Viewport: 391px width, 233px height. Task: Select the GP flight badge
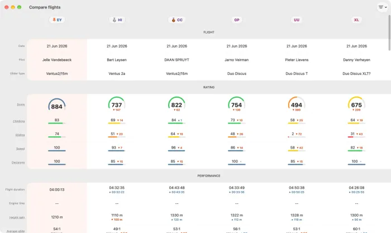point(237,20)
